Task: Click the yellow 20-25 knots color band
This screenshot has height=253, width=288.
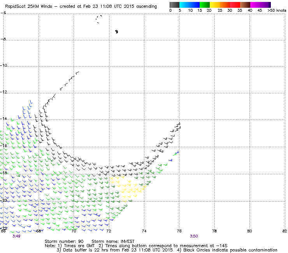Action: (215, 5)
